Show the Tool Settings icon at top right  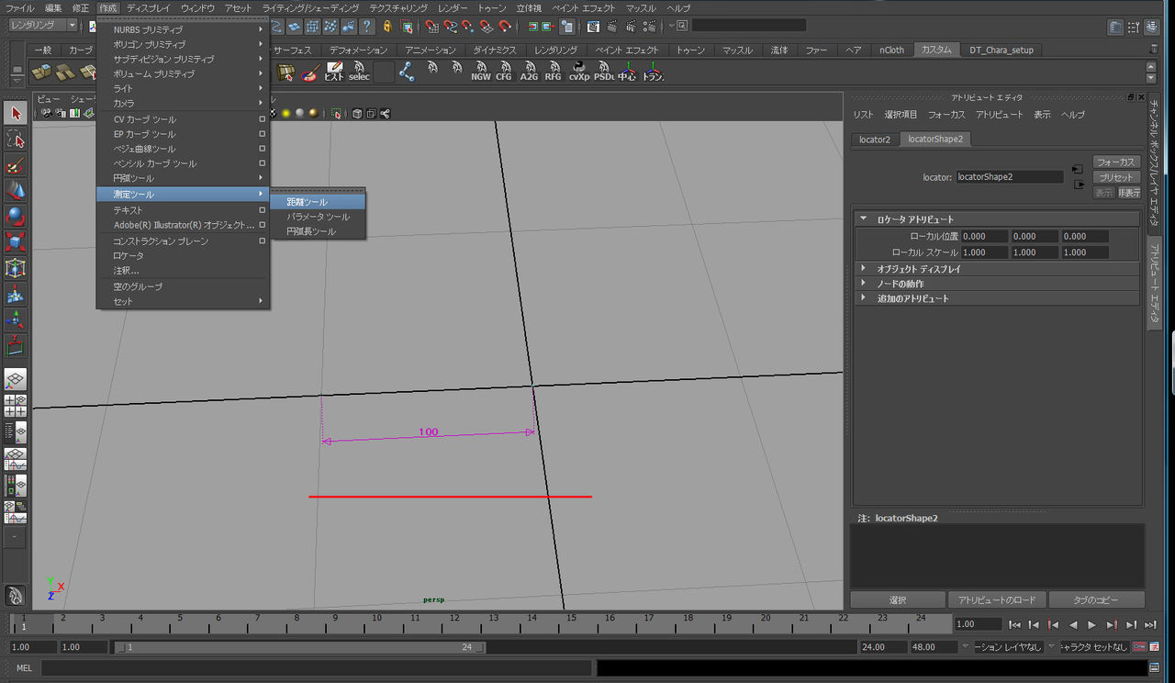[x=1135, y=27]
